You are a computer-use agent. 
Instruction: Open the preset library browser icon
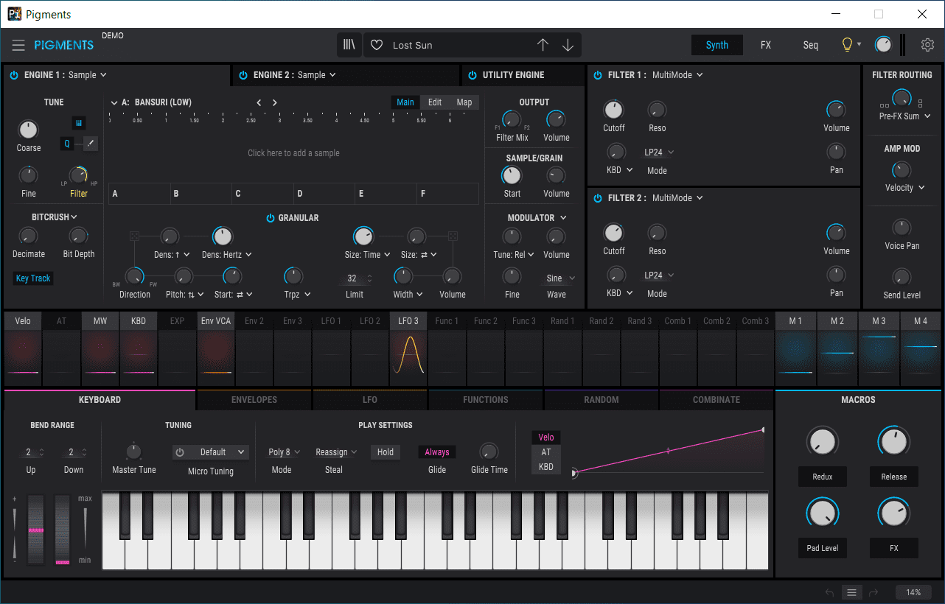(349, 45)
